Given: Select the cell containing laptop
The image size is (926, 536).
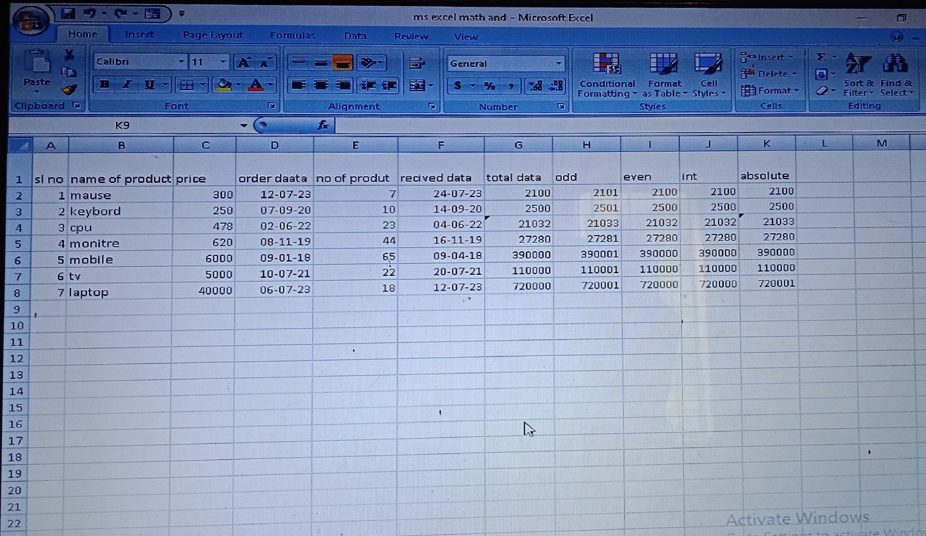Looking at the screenshot, I should point(120,292).
